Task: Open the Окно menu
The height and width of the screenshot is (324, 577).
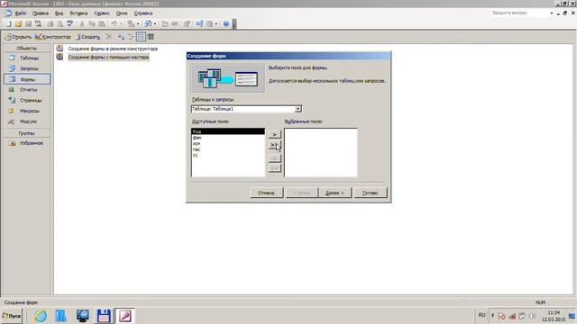Action: point(122,13)
